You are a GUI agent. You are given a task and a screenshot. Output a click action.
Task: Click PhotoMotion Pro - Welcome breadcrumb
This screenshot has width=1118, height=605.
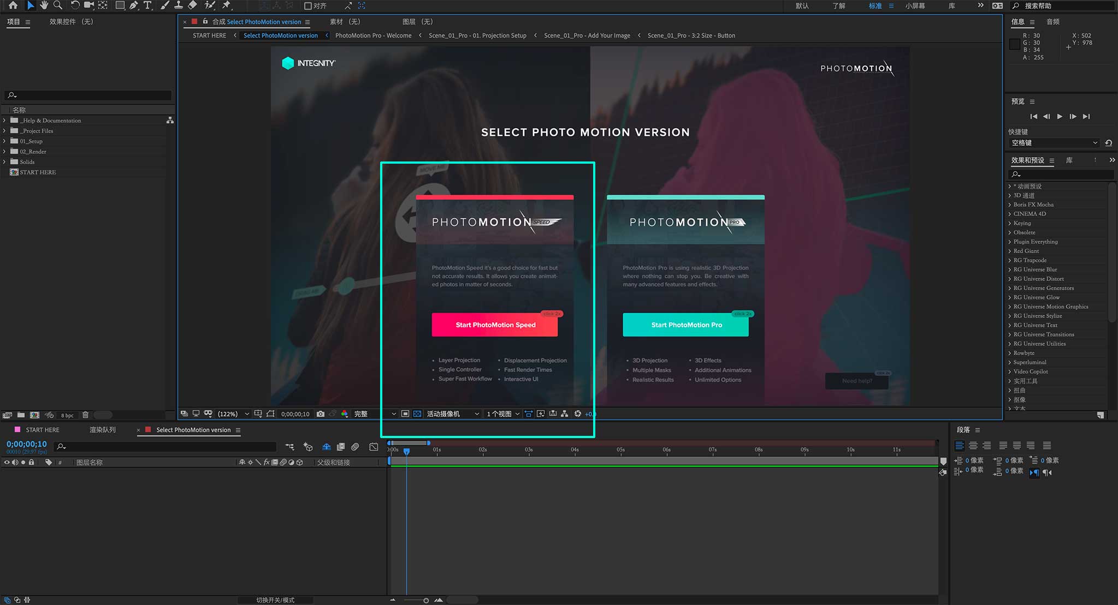pos(373,35)
